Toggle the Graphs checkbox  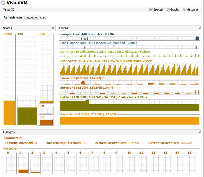coord(168,10)
